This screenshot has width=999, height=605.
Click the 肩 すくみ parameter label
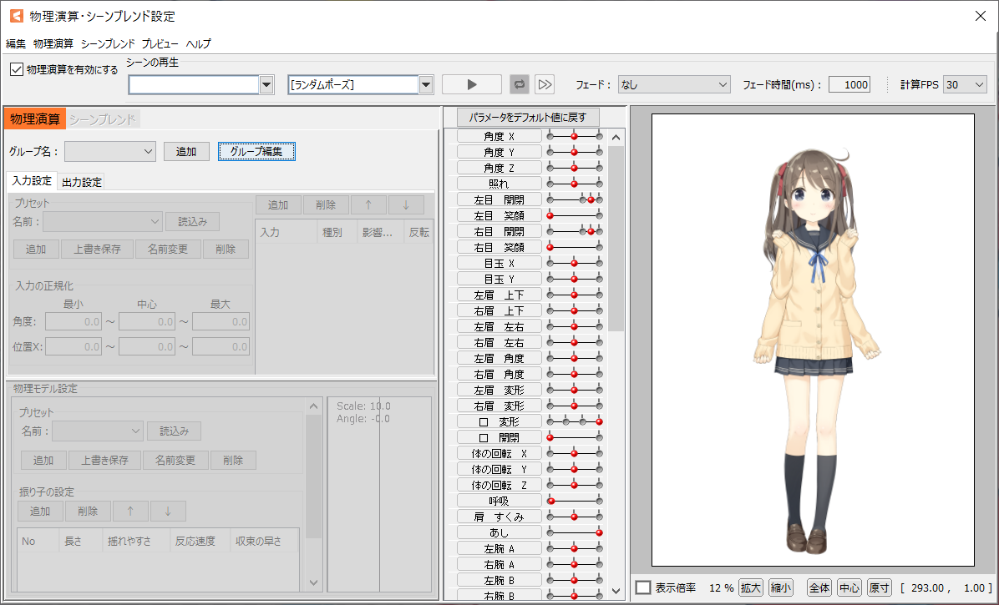499,517
